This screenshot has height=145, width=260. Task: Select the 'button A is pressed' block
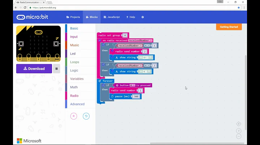133,85
